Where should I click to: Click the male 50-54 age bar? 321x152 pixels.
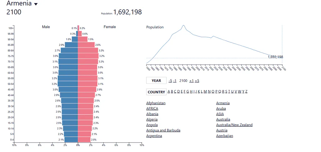point(68,84)
